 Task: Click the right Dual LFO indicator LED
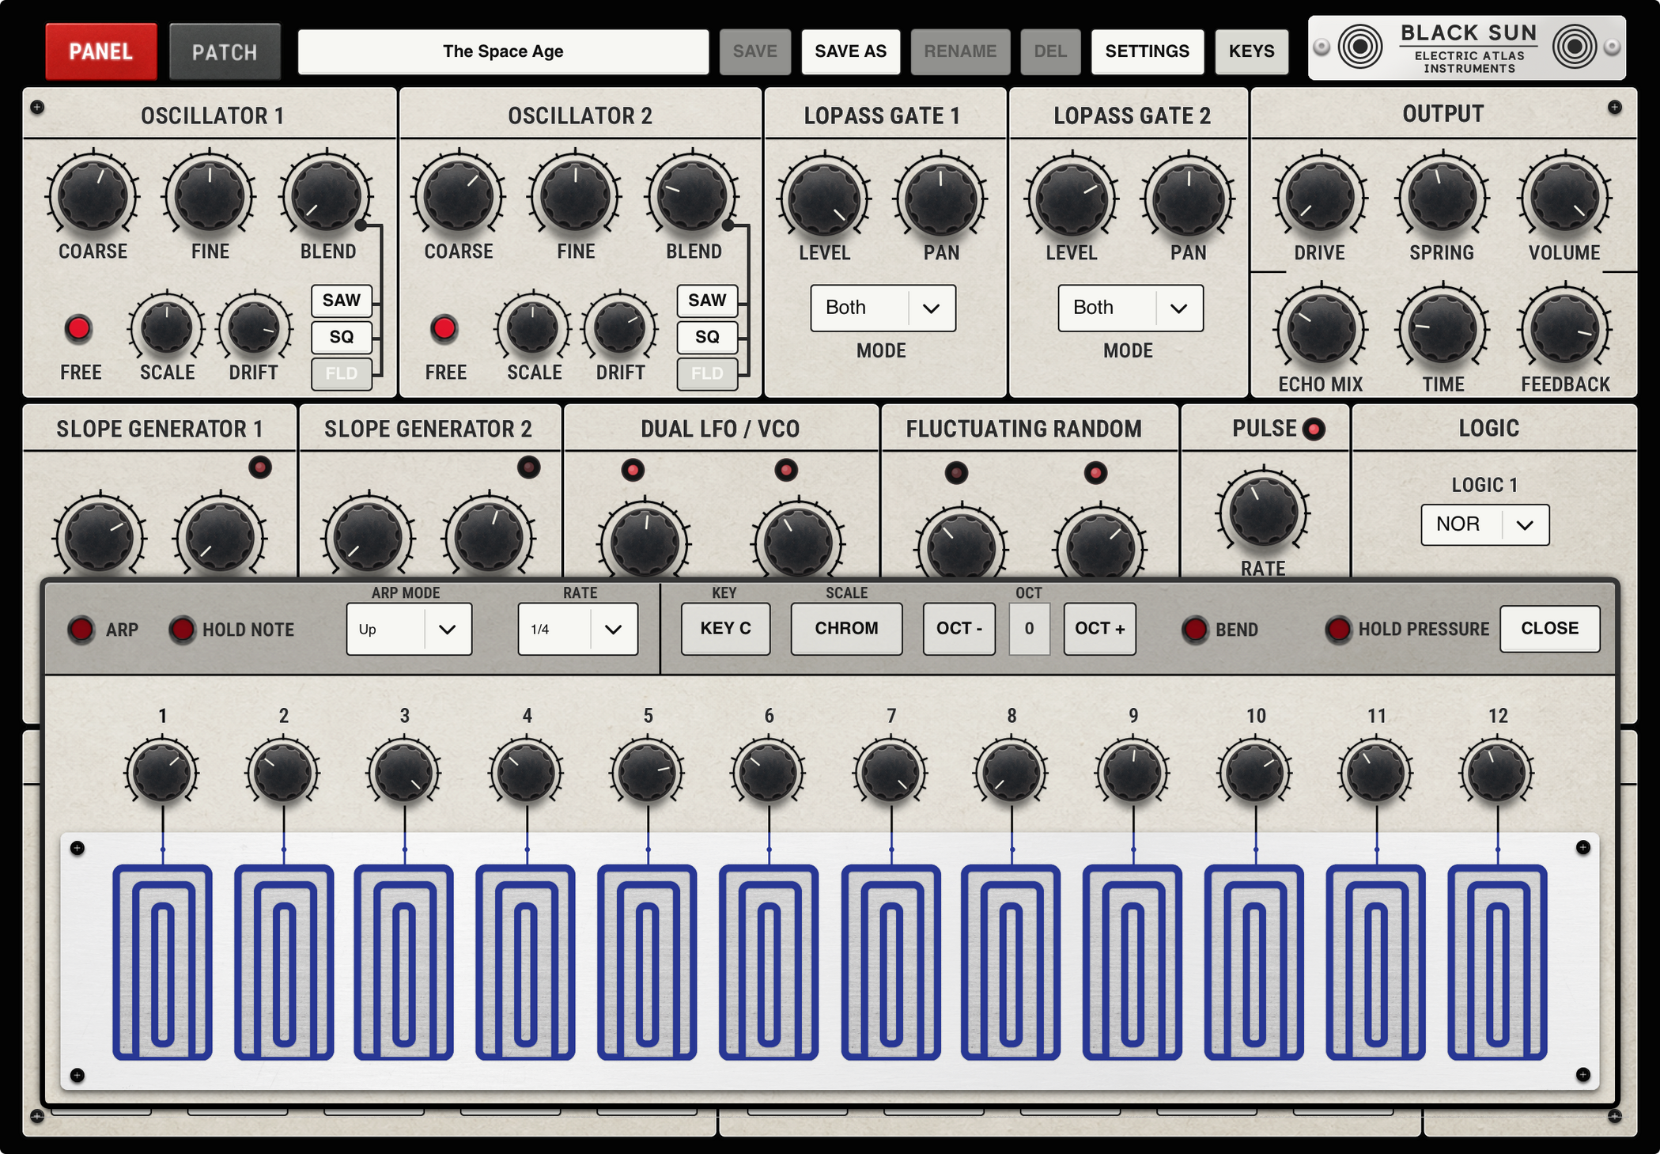pyautogui.click(x=785, y=471)
